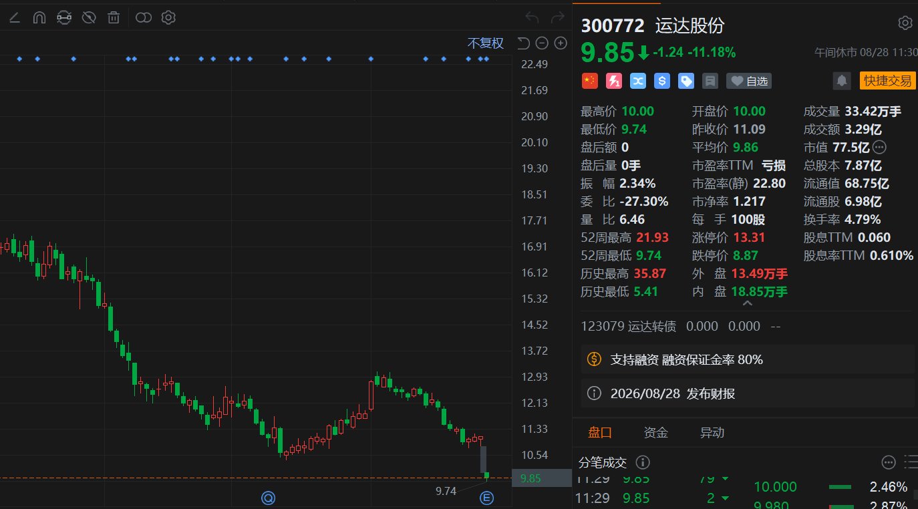The height and width of the screenshot is (509, 918).
Task: Click the info icon beside 发布财报 date
Action: coord(594,393)
